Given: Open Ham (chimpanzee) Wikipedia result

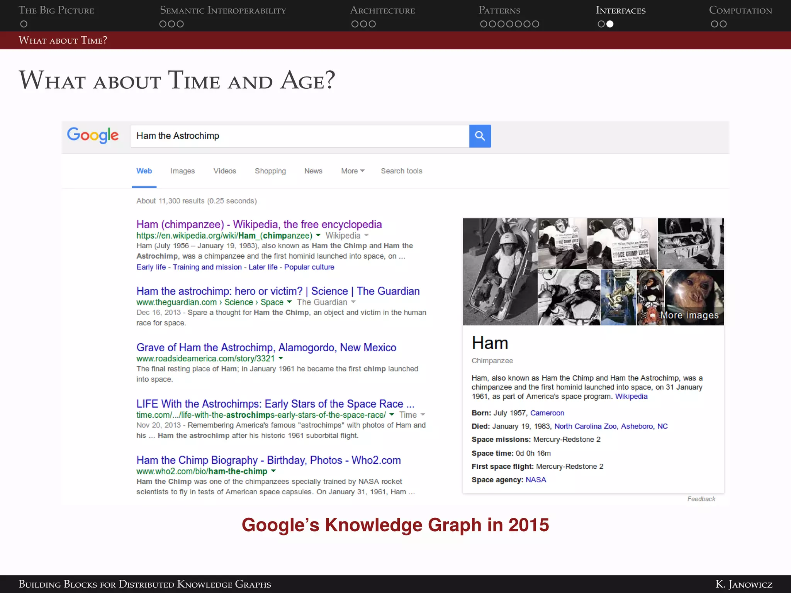Looking at the screenshot, I should [259, 224].
